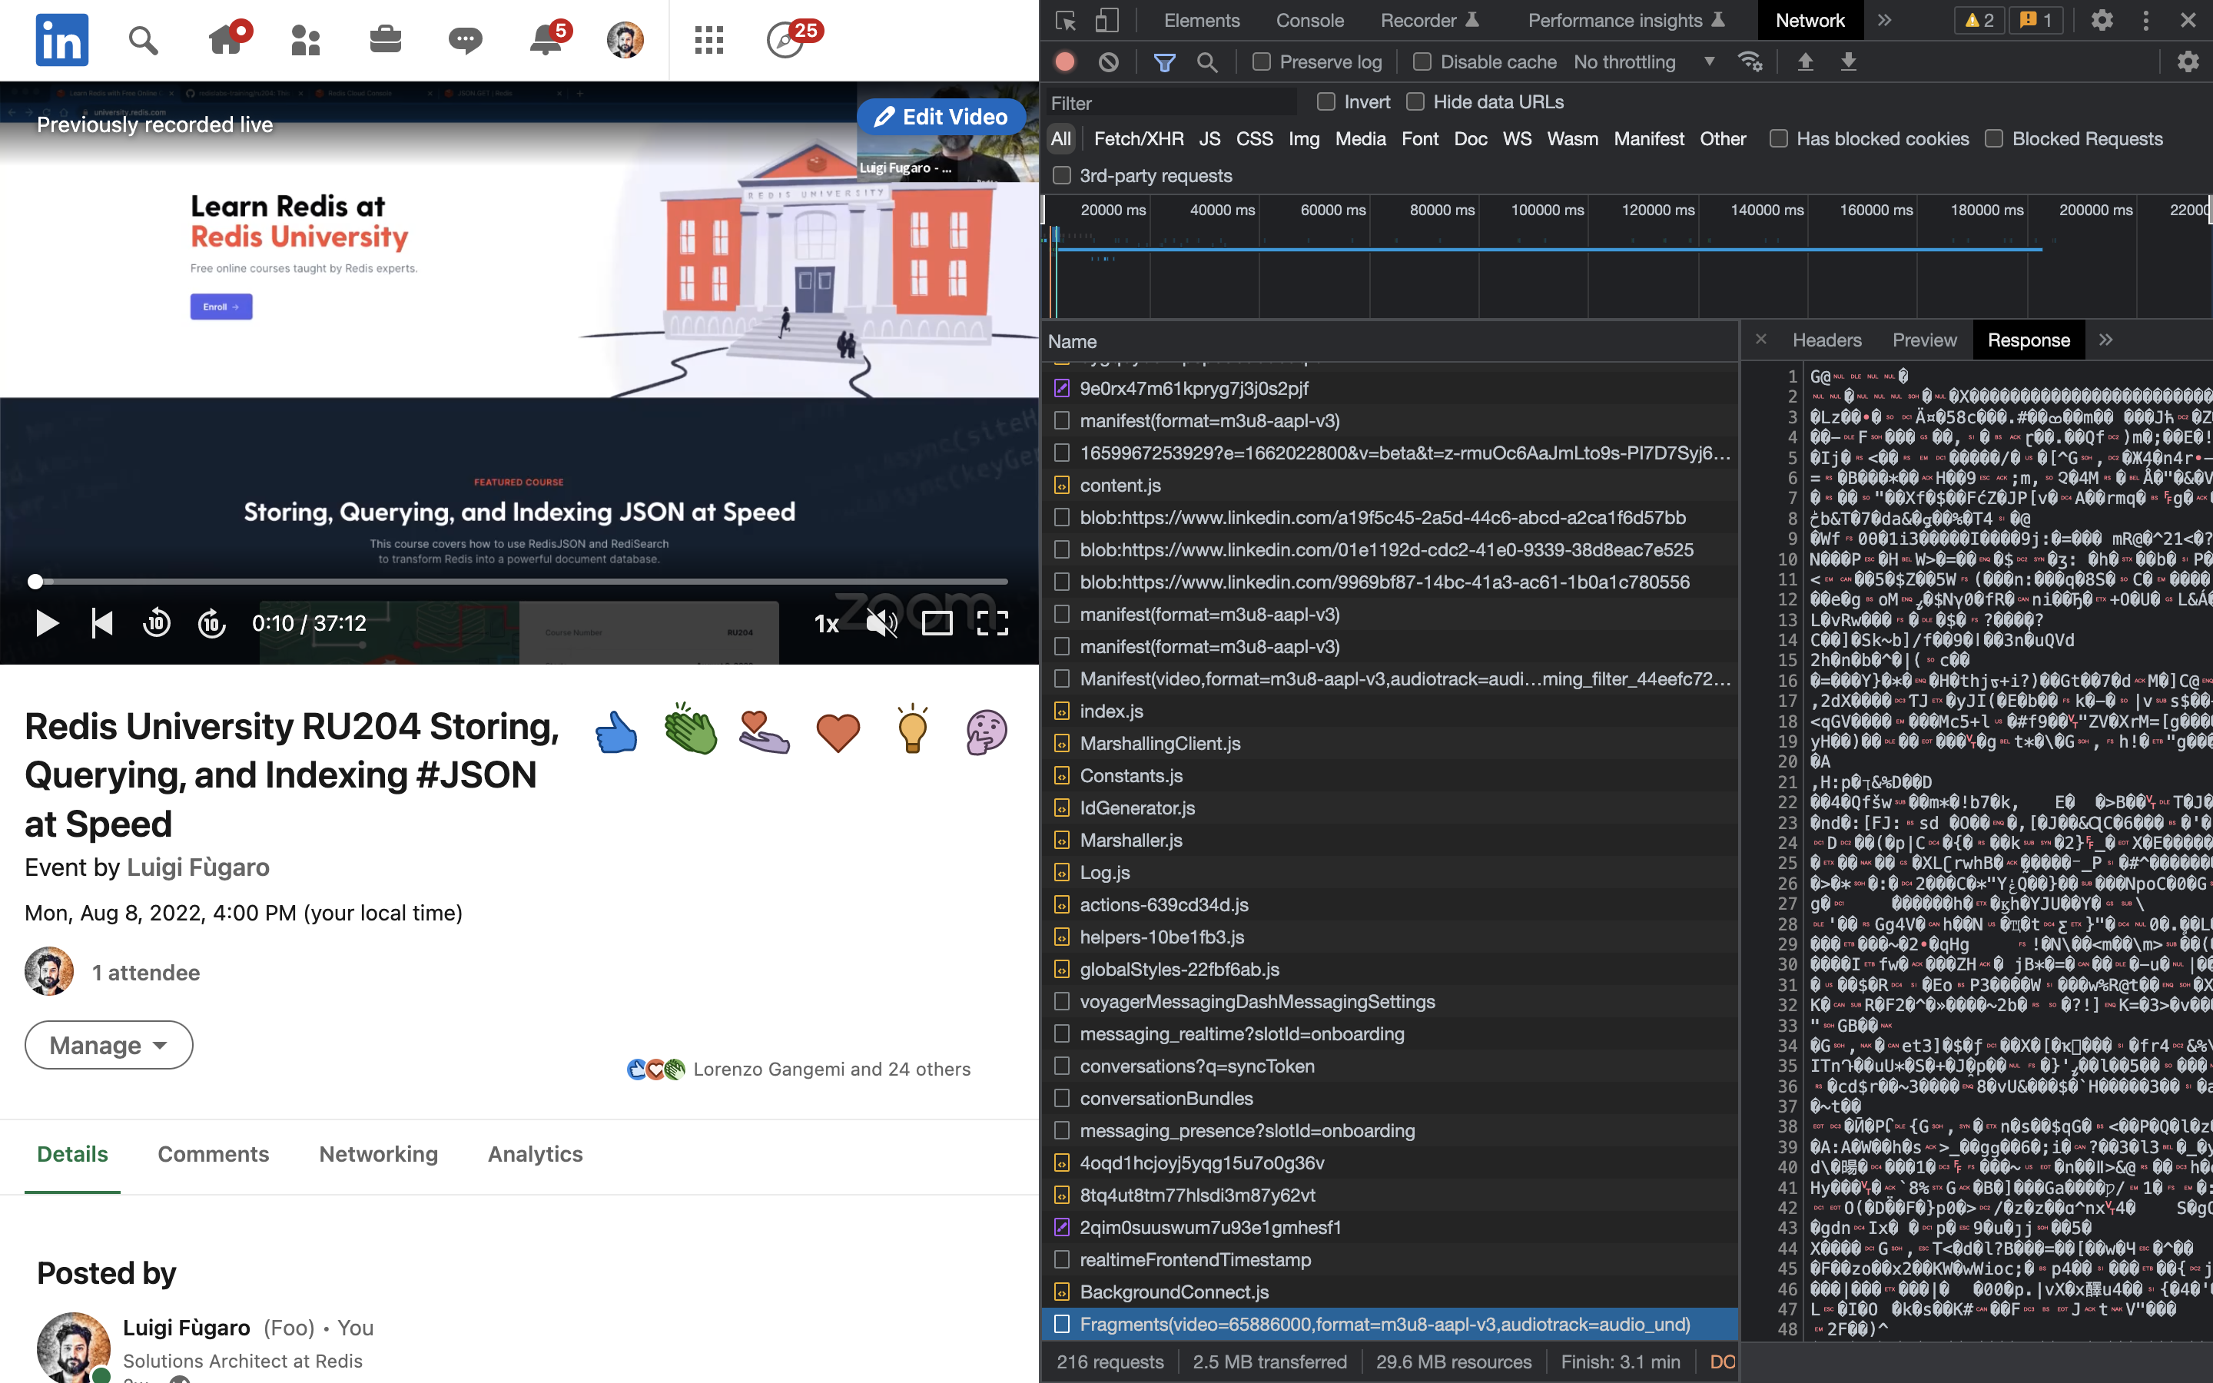The height and width of the screenshot is (1383, 2213).
Task: React with the Insightful lightbulb
Action: pyautogui.click(x=912, y=729)
